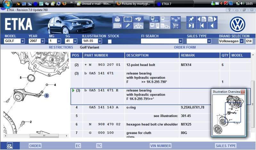Click the LEX COM logo icon
This screenshot has height=150, width=256.
tap(10, 146)
